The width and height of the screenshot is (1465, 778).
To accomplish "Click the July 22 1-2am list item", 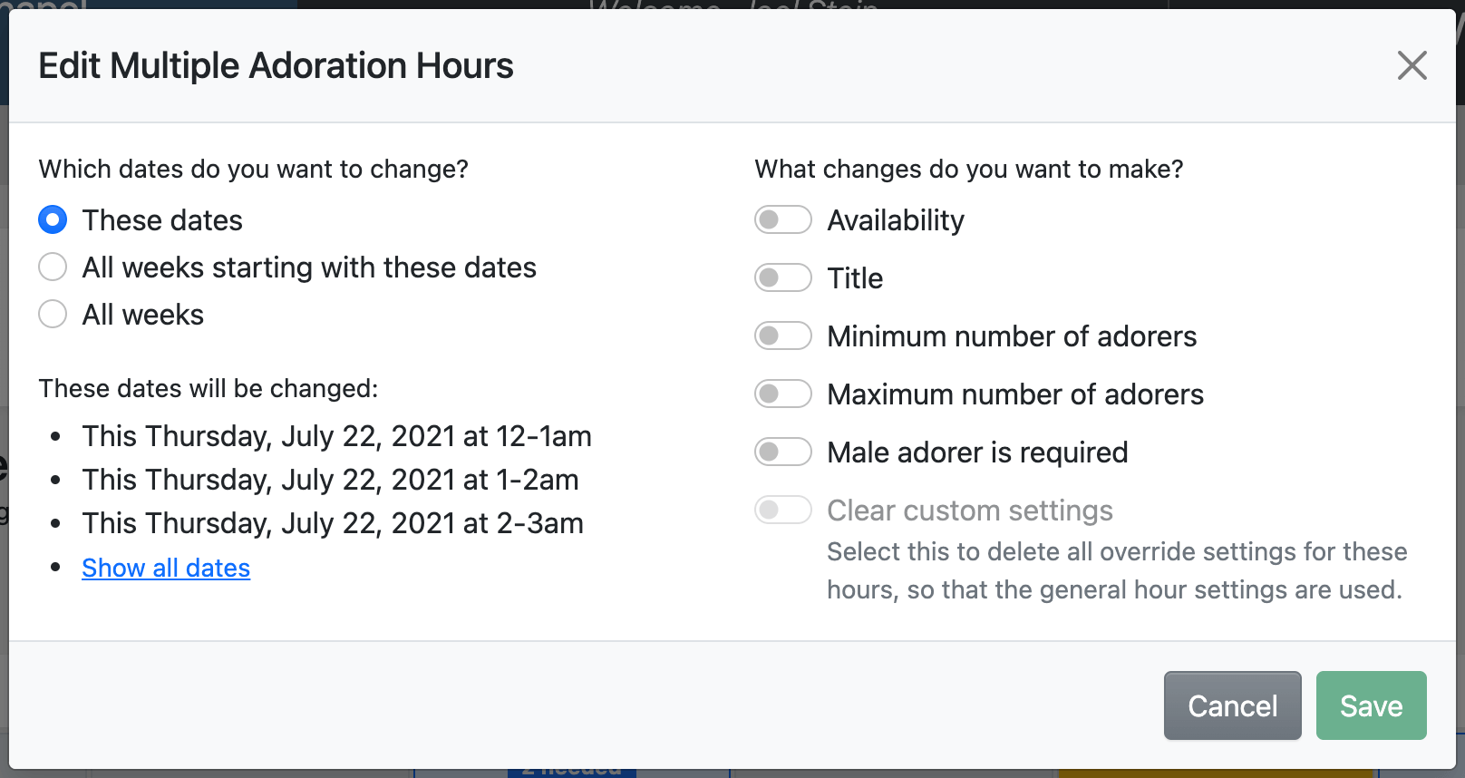I will coord(330,480).
